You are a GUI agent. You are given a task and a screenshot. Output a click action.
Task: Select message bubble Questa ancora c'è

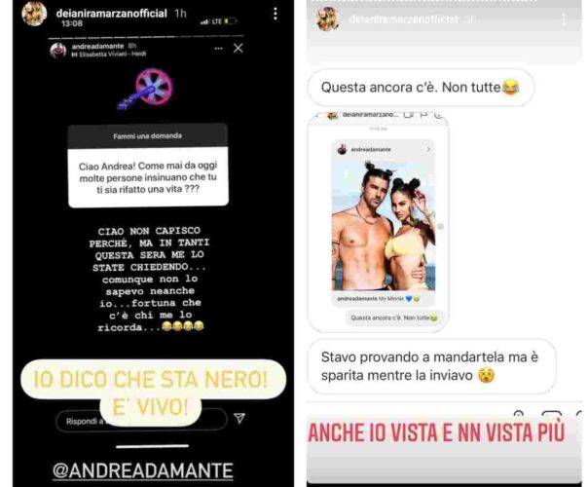[x=421, y=88]
